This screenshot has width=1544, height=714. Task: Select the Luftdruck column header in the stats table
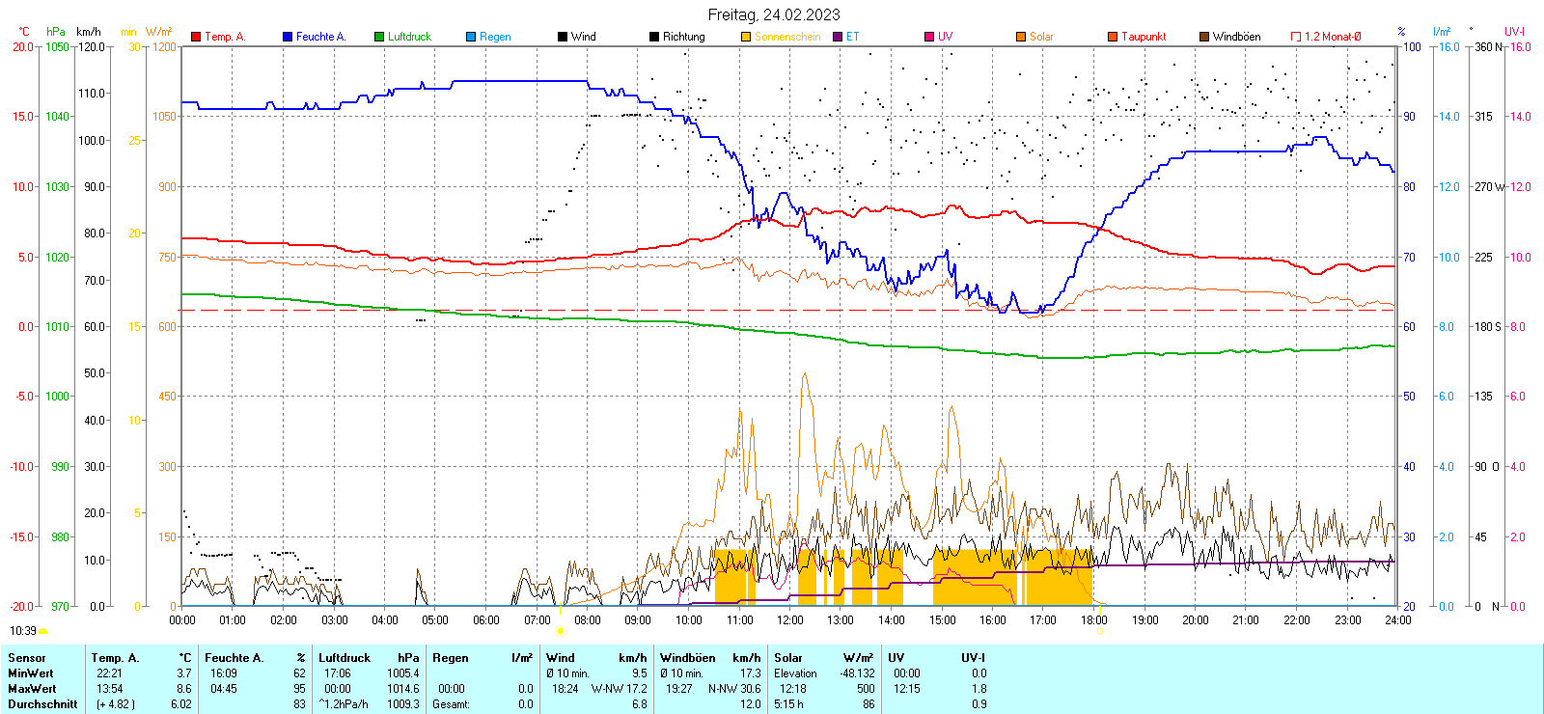(x=345, y=658)
